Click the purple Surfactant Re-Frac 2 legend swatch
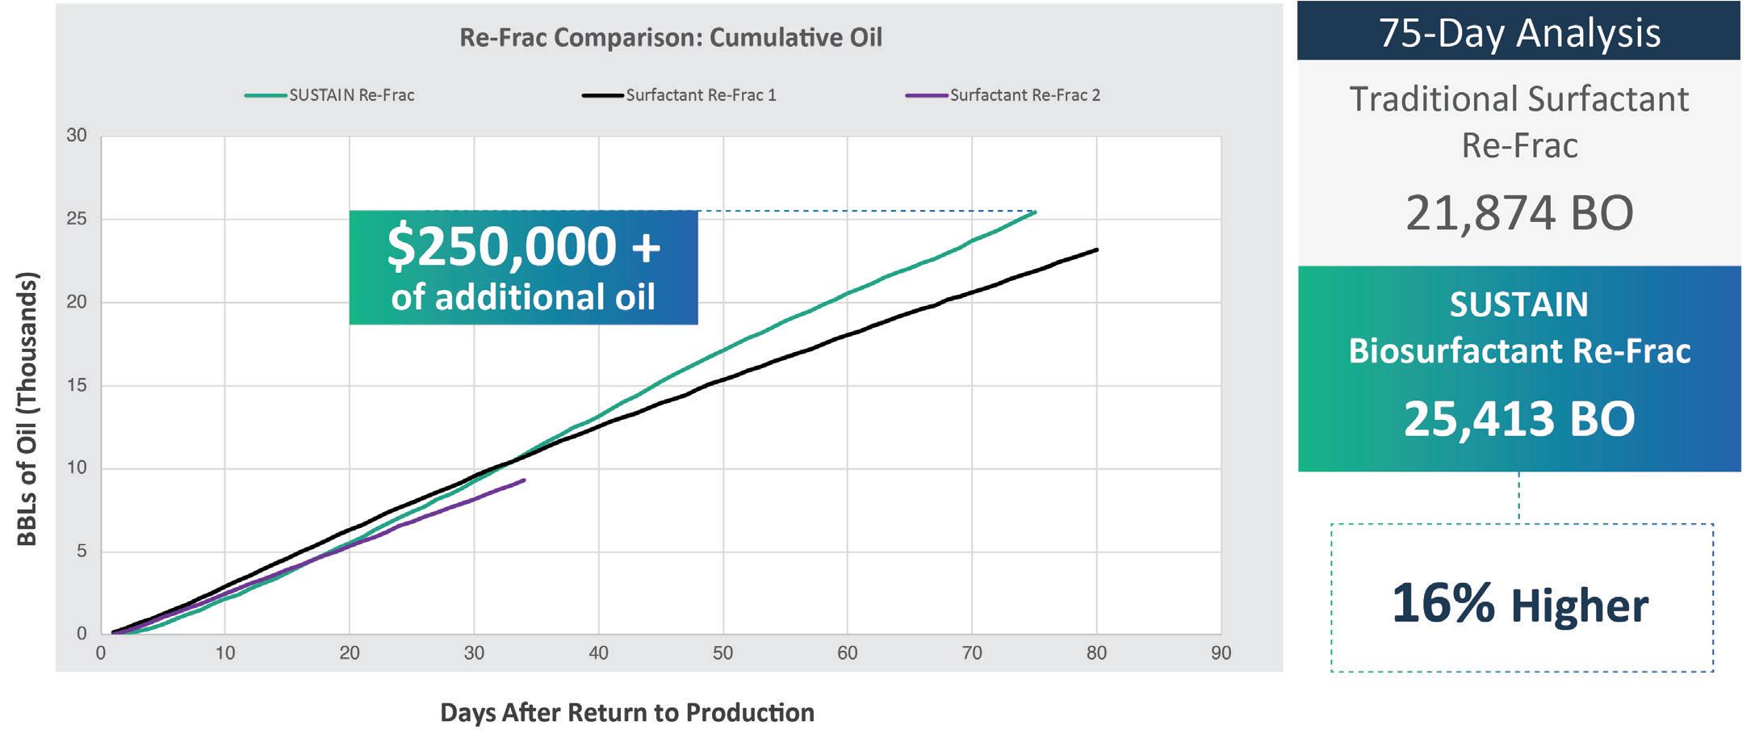The height and width of the screenshot is (738, 1755). (927, 95)
